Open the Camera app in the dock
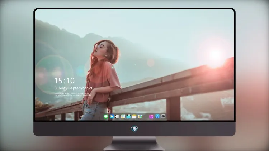 click(x=163, y=116)
